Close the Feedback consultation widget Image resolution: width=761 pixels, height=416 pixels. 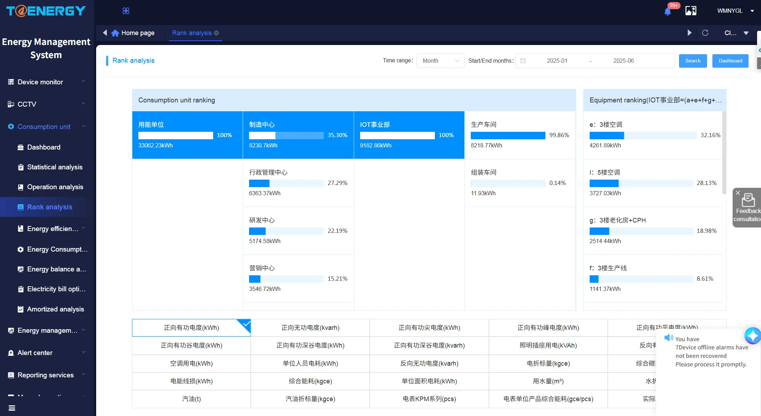[x=738, y=193]
